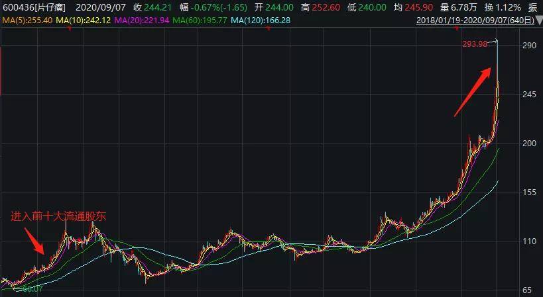Click the red arrow below the 进入前十大流通股东 note
The height and width of the screenshot is (297, 543).
pos(34,241)
